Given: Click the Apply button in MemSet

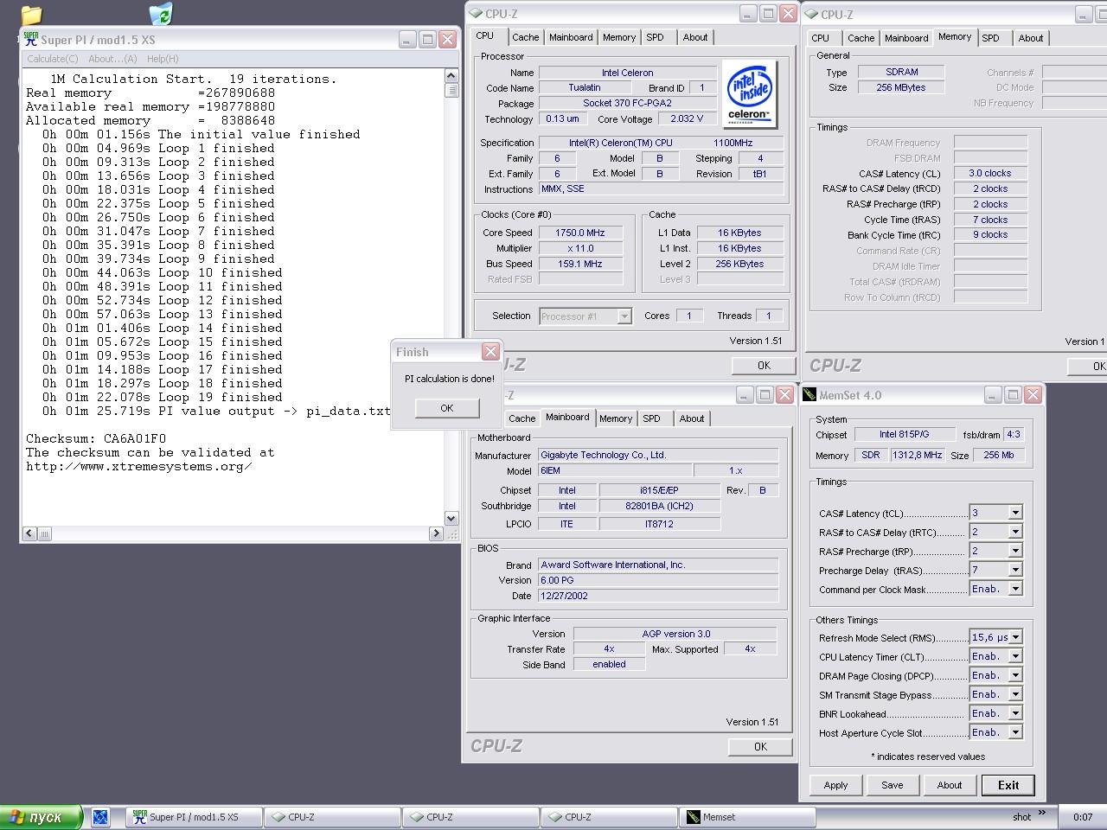Looking at the screenshot, I should [835, 785].
